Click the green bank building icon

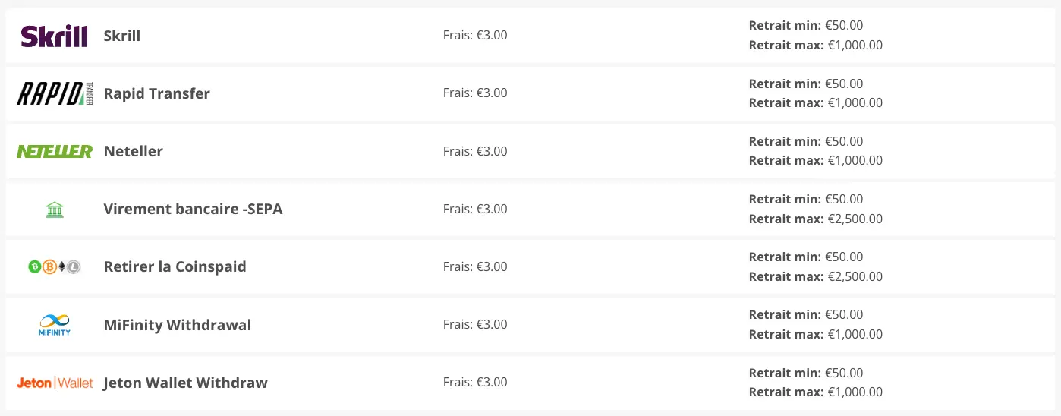(54, 210)
